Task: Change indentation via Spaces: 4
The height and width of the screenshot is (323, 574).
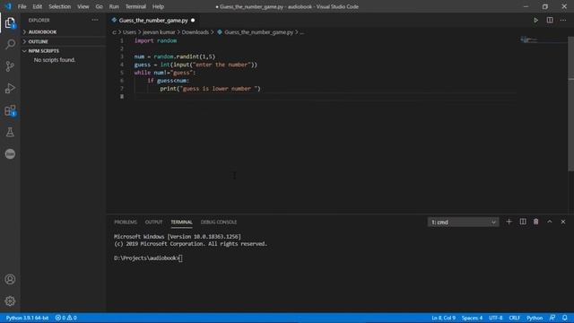Action: coord(472,318)
